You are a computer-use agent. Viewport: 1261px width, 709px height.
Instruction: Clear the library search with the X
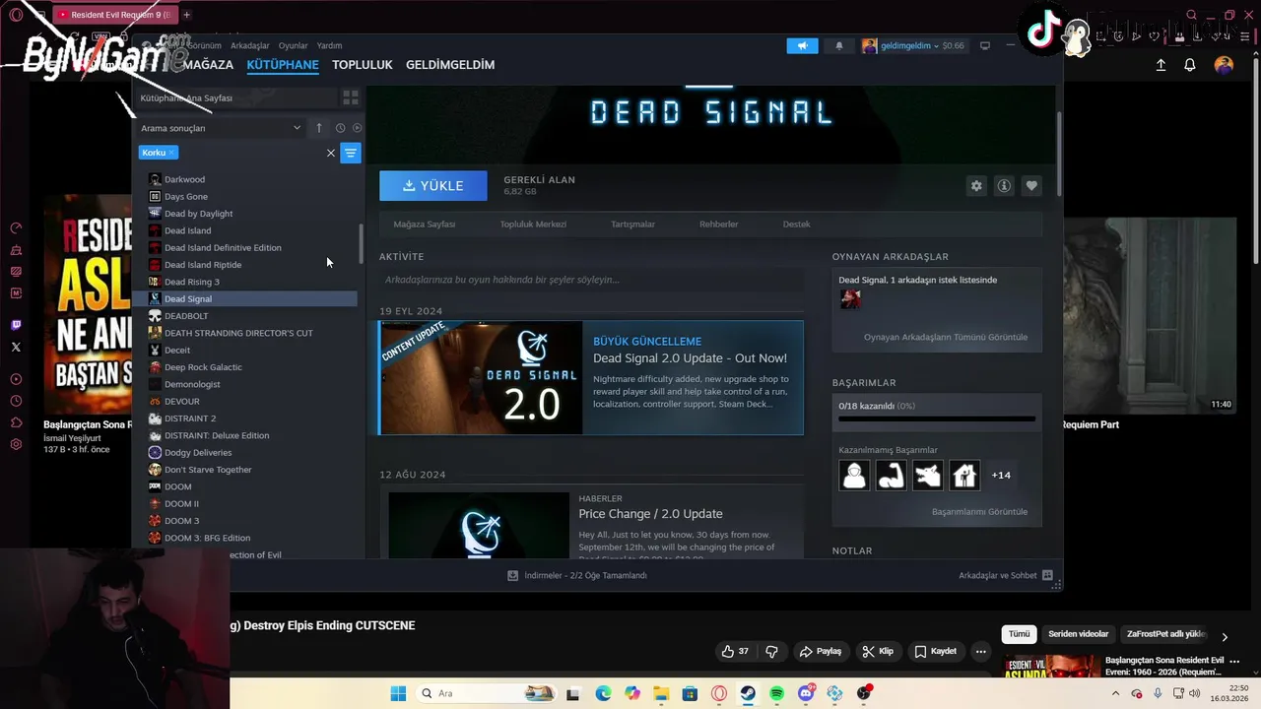tap(331, 153)
